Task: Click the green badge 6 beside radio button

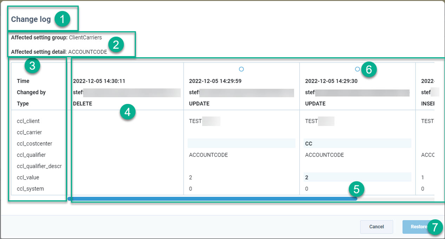Action: pyautogui.click(x=369, y=69)
